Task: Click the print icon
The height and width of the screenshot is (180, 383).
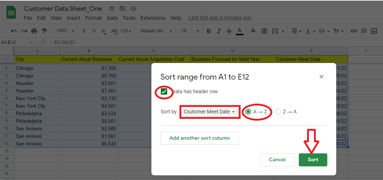Action: 34,31
